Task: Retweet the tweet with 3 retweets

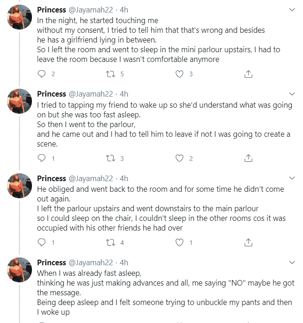Action: coord(111,158)
